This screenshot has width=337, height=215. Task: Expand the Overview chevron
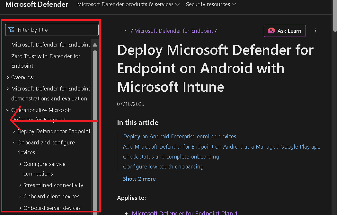(8, 77)
